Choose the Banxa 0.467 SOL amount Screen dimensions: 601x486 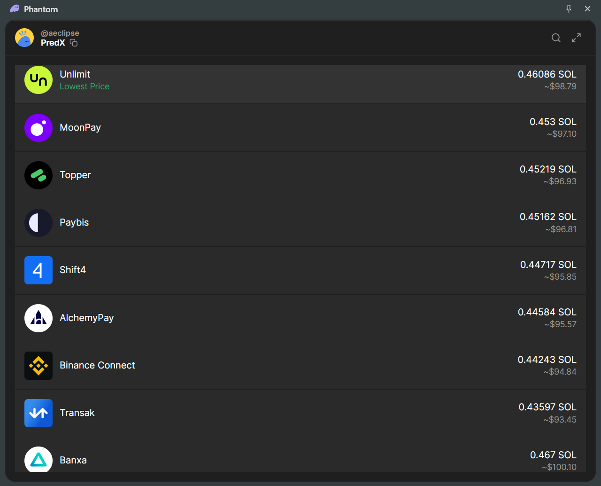[x=553, y=455]
